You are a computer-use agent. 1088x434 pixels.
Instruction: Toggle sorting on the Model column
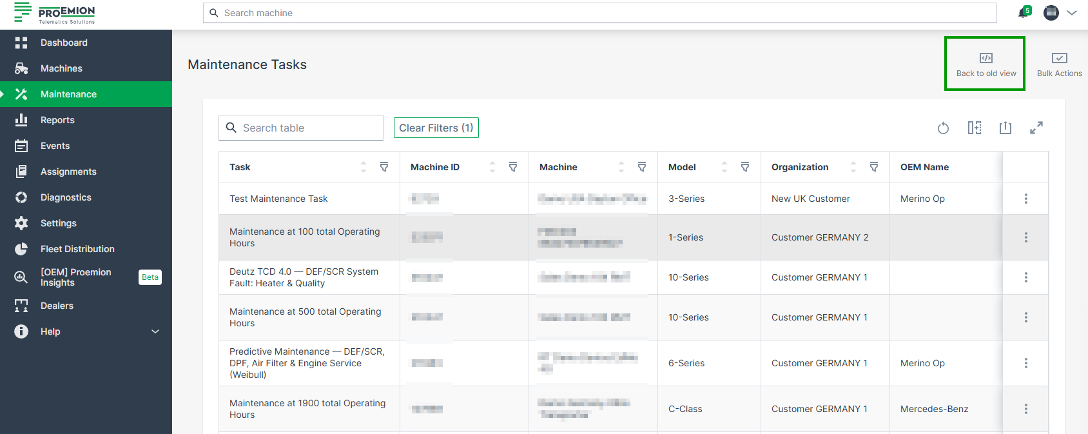(724, 167)
